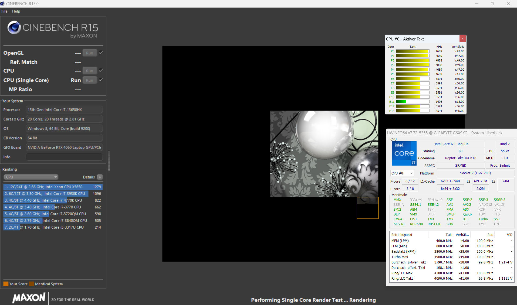Toggle the CPU test checkbox
This screenshot has width=517, height=305.
[101, 70]
